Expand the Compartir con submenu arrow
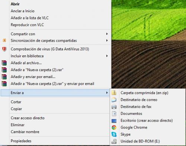Screen dimensions: 186x146 [107, 34]
